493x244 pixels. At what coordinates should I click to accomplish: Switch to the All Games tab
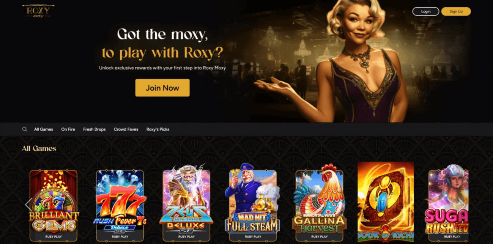[x=44, y=129]
